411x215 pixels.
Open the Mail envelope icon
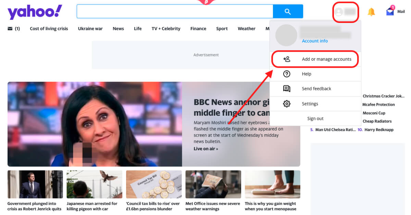point(390,11)
